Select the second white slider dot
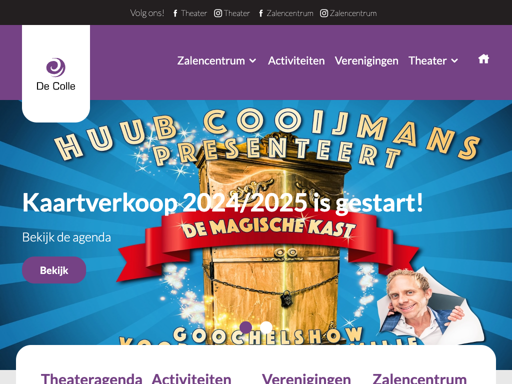 click(266, 327)
